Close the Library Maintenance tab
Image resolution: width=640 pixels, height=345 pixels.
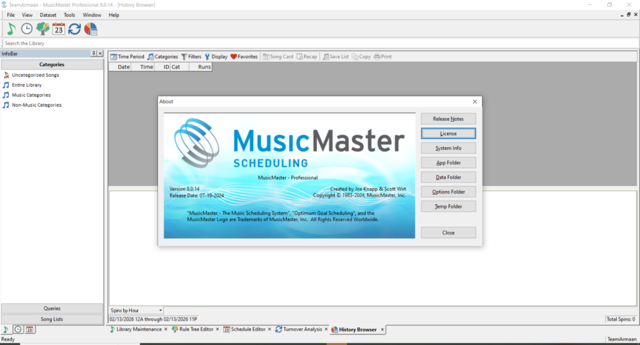tap(166, 329)
